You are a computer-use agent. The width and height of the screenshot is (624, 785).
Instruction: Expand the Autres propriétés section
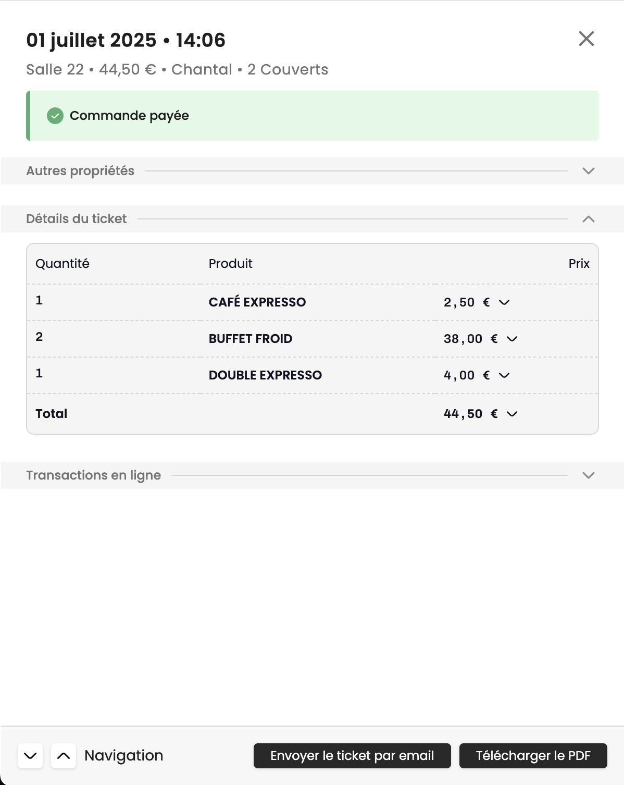pyautogui.click(x=589, y=171)
